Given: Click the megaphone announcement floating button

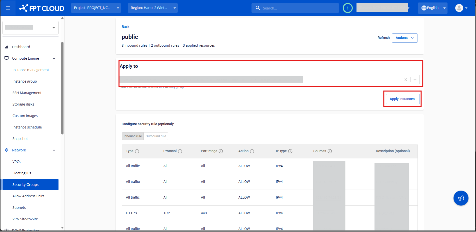Looking at the screenshot, I should pyautogui.click(x=461, y=198).
